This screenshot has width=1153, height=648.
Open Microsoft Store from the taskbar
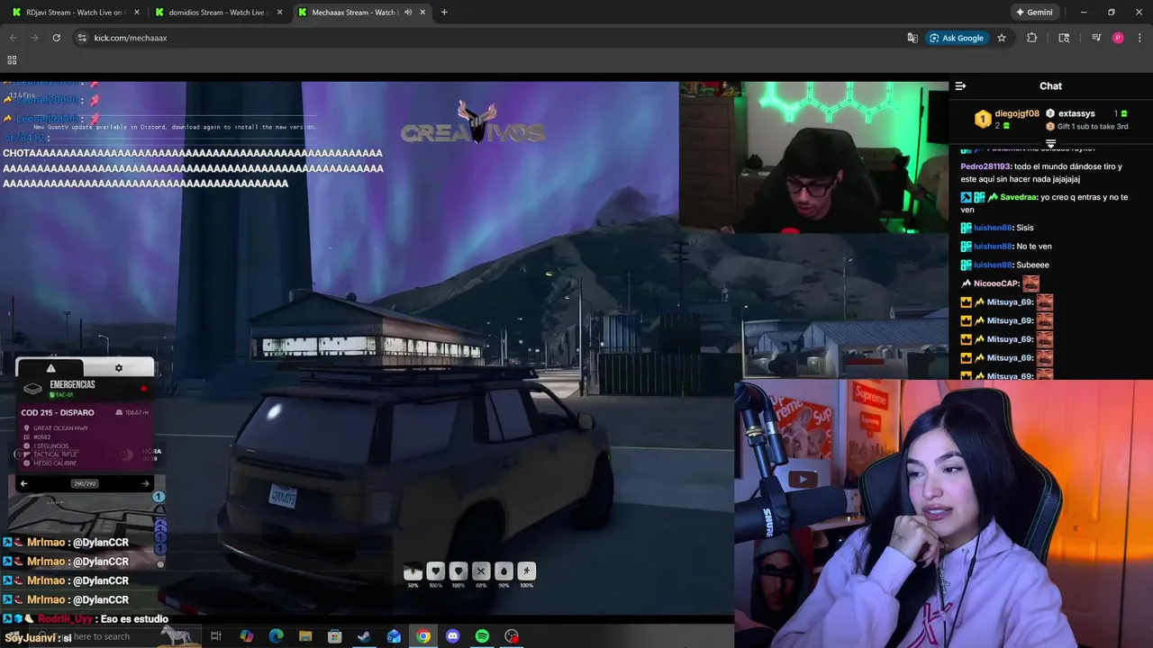point(335,636)
